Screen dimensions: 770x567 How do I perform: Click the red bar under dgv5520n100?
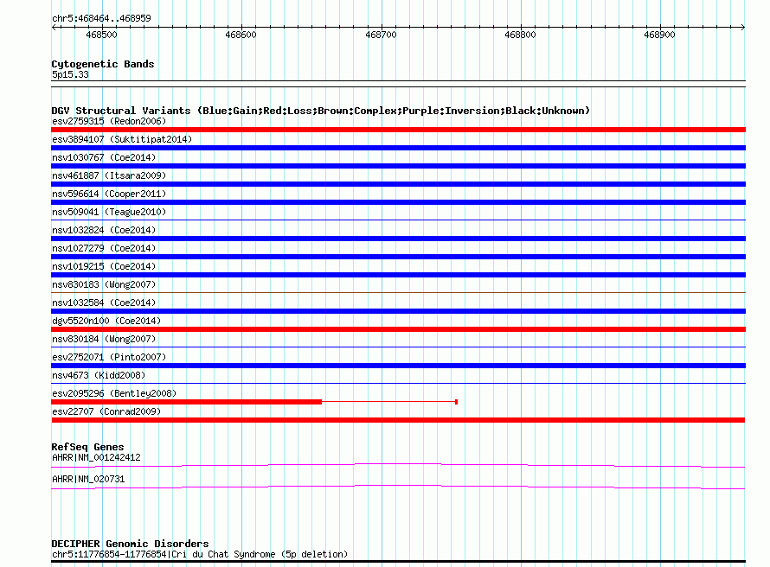point(398,329)
